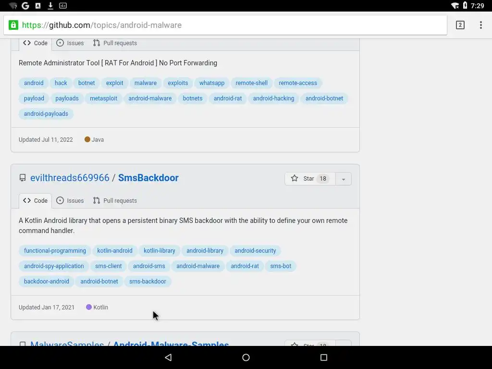Image resolution: width=492 pixels, height=369 pixels.
Task: Select the malware topic tag
Action: [x=146, y=83]
